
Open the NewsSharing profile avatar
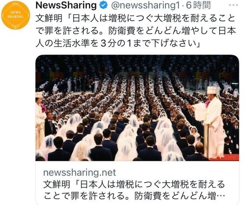(x=15, y=15)
